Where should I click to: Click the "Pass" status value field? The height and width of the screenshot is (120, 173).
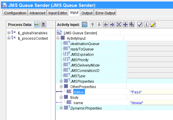tap(152, 92)
